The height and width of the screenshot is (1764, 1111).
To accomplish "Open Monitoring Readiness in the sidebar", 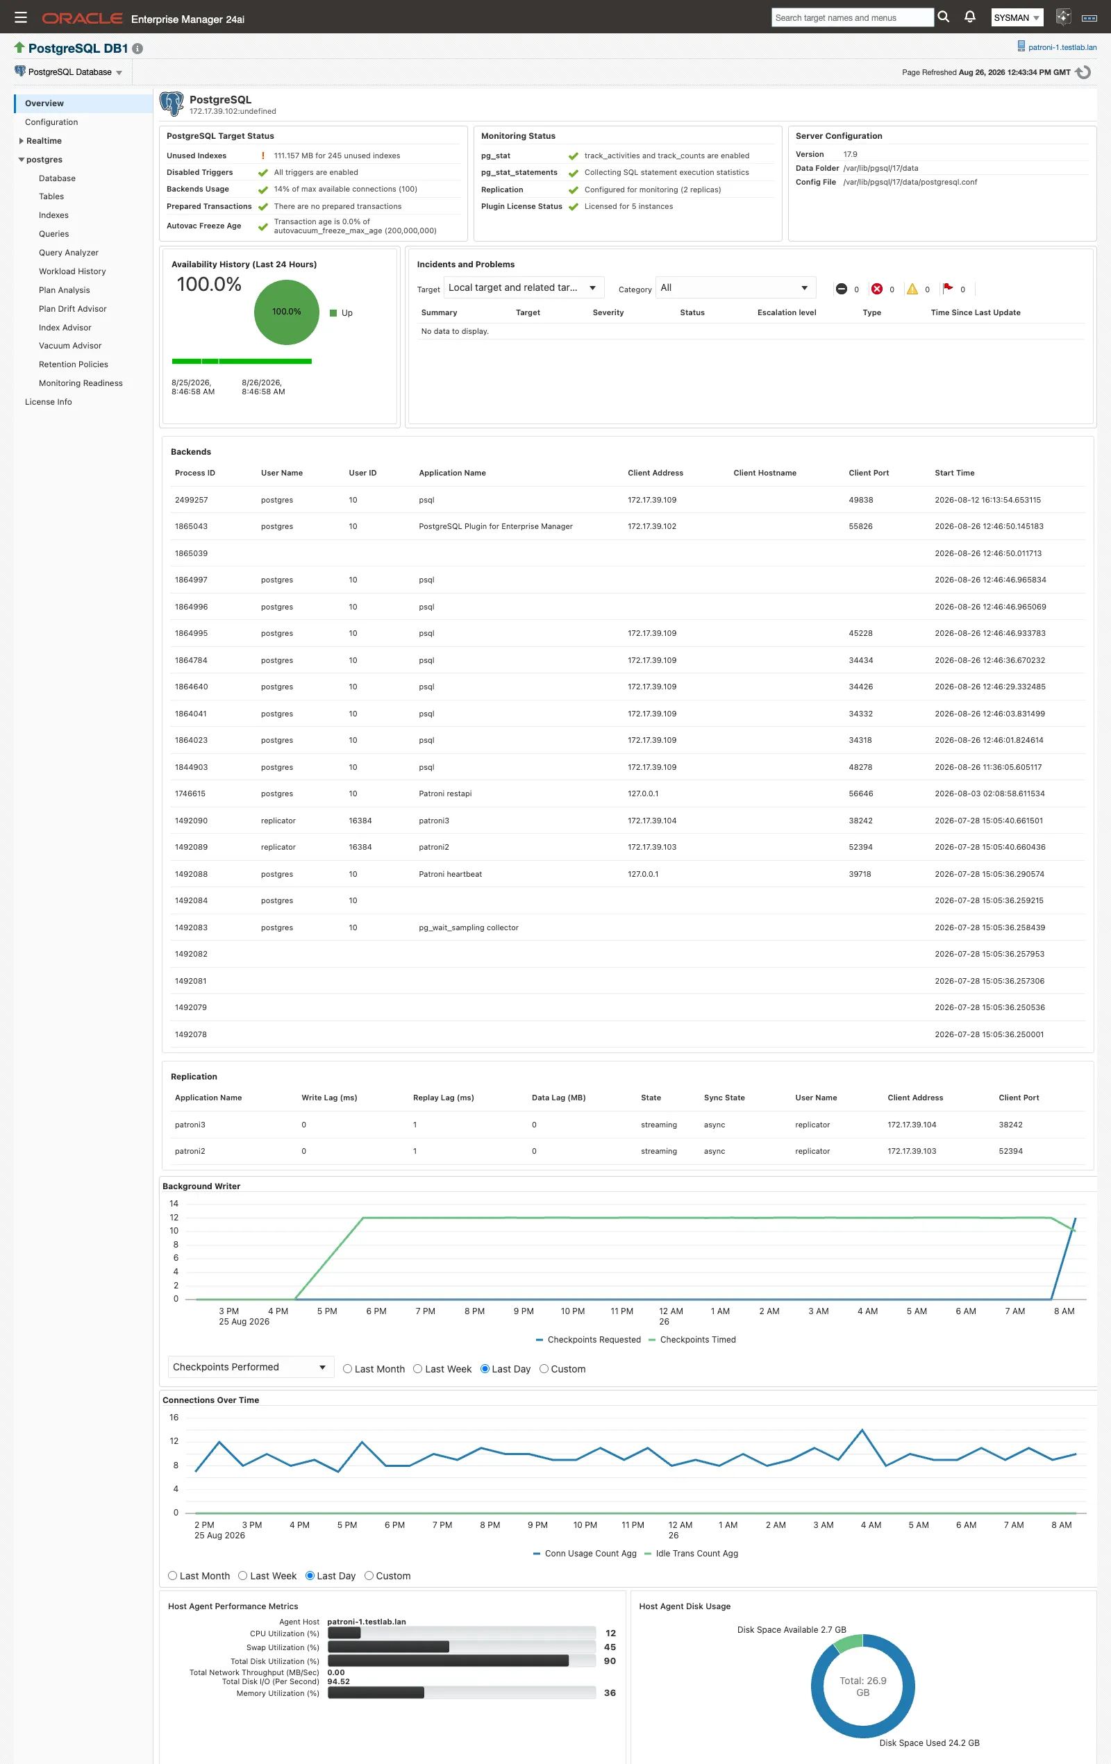I will [x=81, y=383].
